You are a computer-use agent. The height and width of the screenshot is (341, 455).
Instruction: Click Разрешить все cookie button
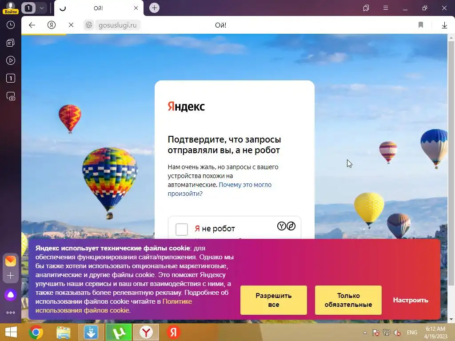[x=273, y=300]
